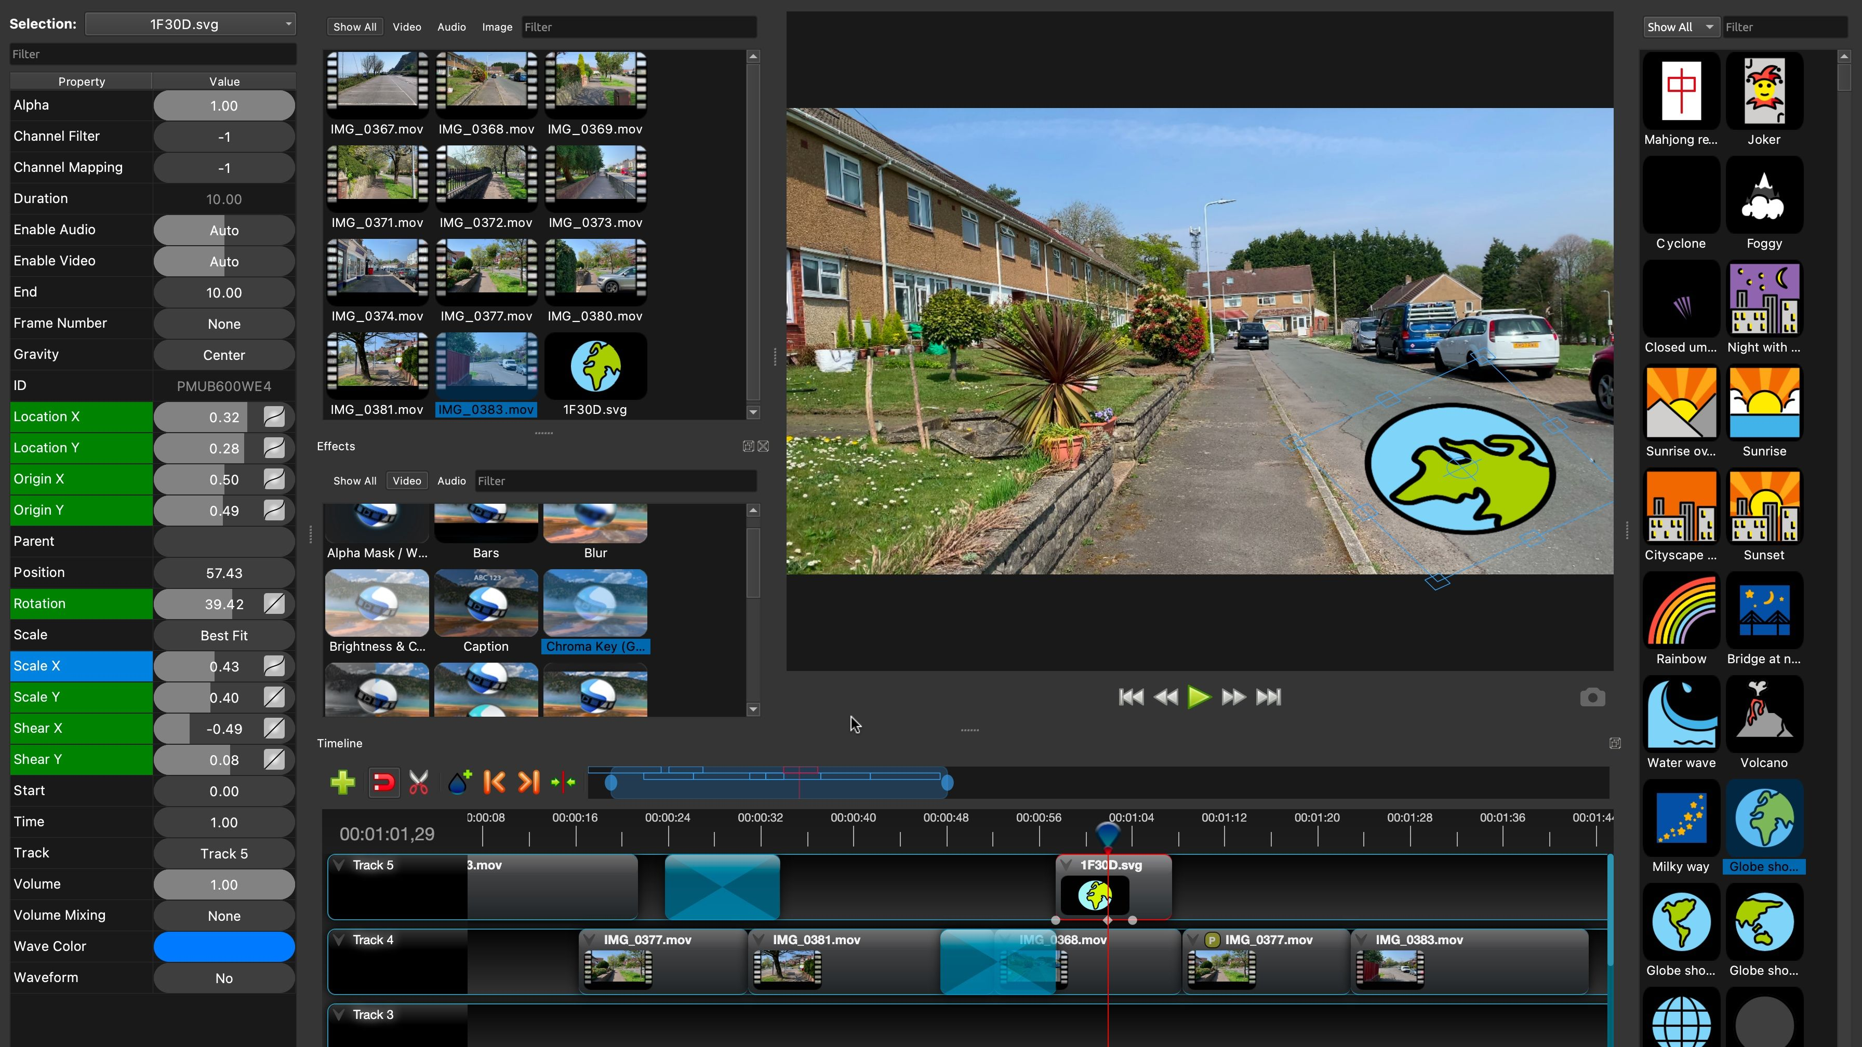Screen dimensions: 1862x1047
Task: Click the camera snapshot icon
Action: pos(1592,697)
